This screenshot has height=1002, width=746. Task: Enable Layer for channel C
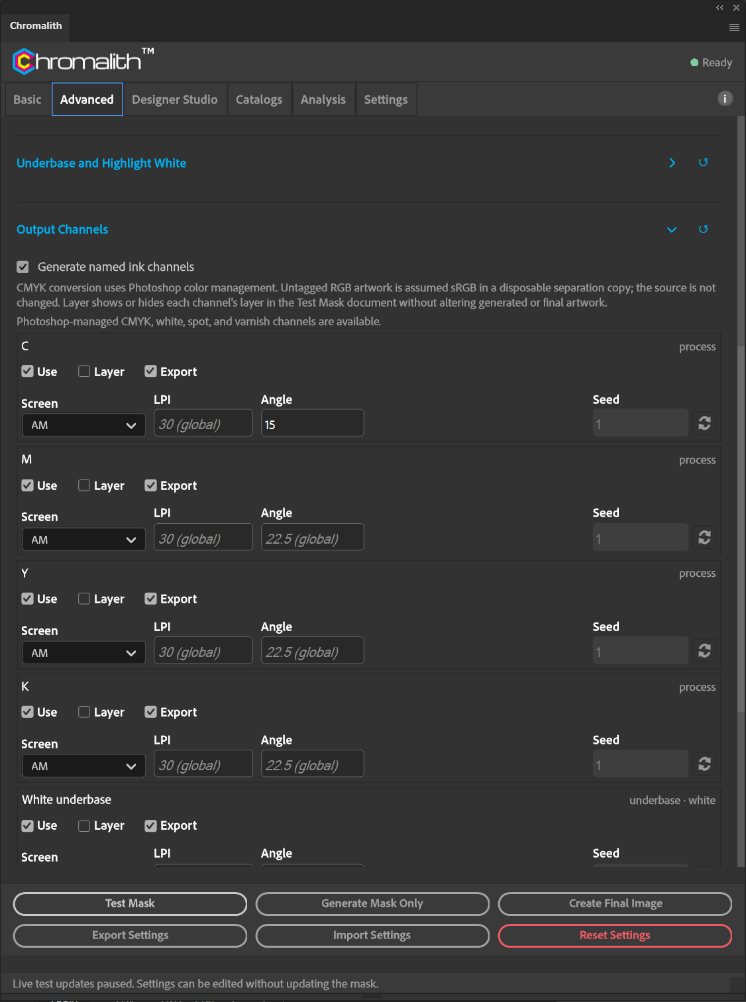point(84,371)
